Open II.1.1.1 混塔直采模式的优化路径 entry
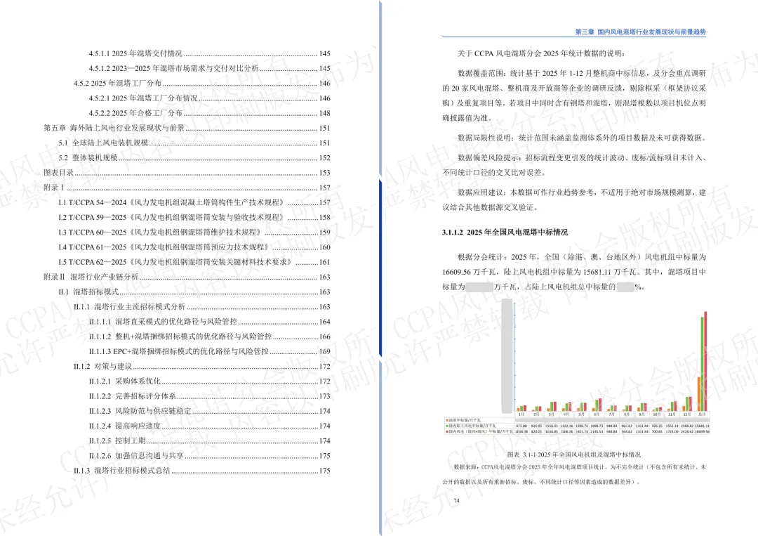This screenshot has height=536, width=758. (x=209, y=322)
